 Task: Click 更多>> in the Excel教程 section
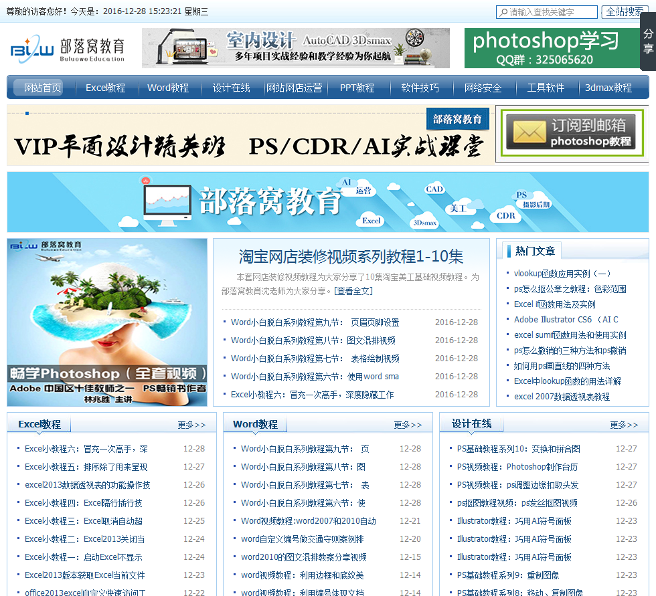click(191, 425)
